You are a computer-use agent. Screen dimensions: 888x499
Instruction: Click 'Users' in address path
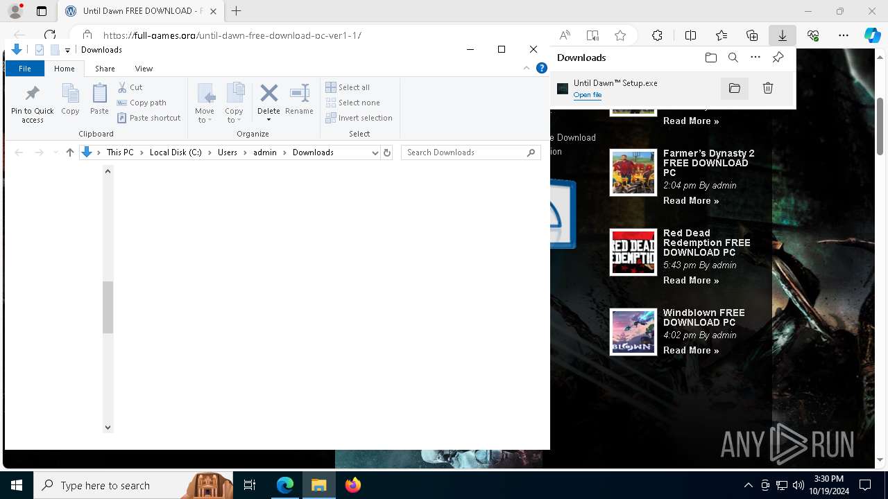228,152
